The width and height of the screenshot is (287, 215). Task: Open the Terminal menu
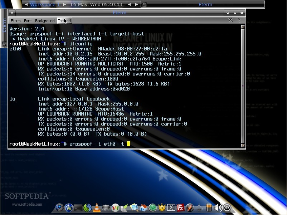click(64, 21)
